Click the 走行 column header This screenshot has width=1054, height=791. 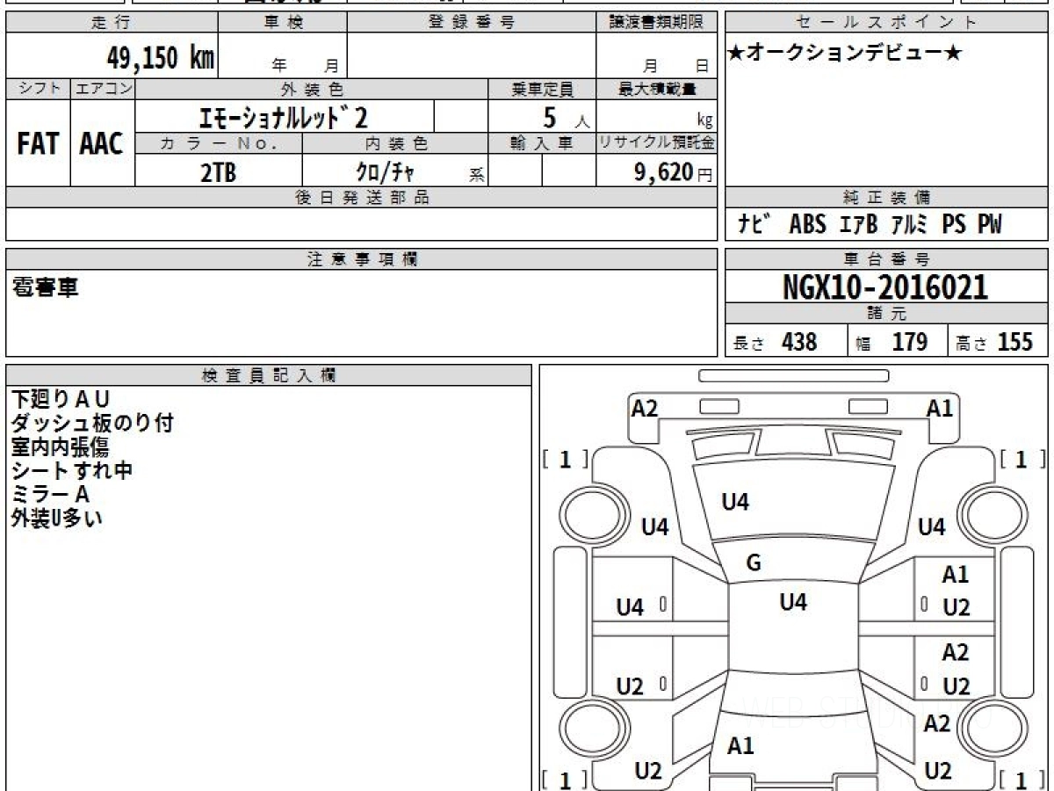coord(112,23)
